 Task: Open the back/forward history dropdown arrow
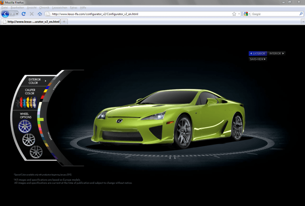tap(17, 14)
